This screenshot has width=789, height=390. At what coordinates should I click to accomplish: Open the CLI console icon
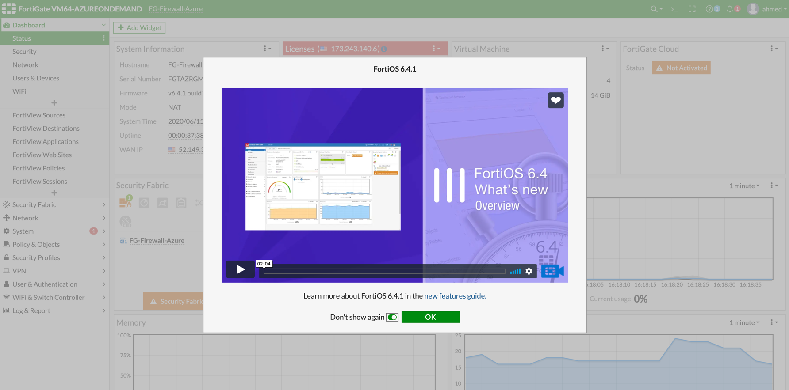pyautogui.click(x=674, y=9)
